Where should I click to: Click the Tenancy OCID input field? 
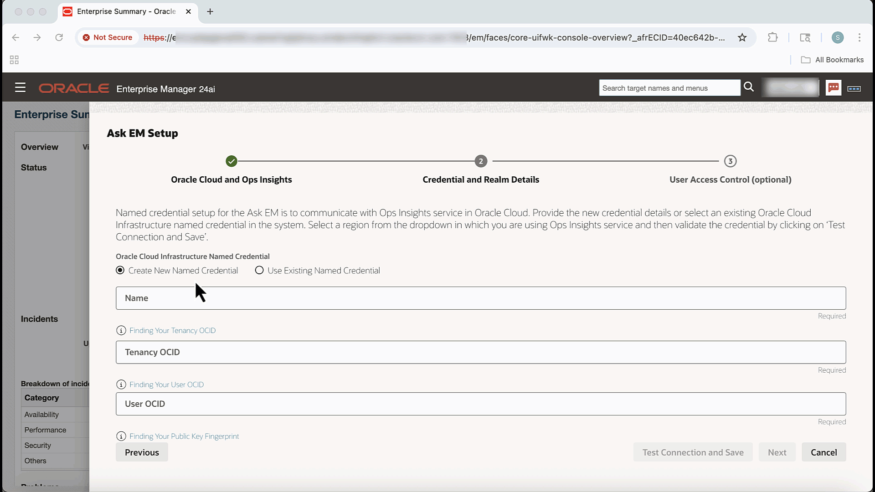click(481, 353)
